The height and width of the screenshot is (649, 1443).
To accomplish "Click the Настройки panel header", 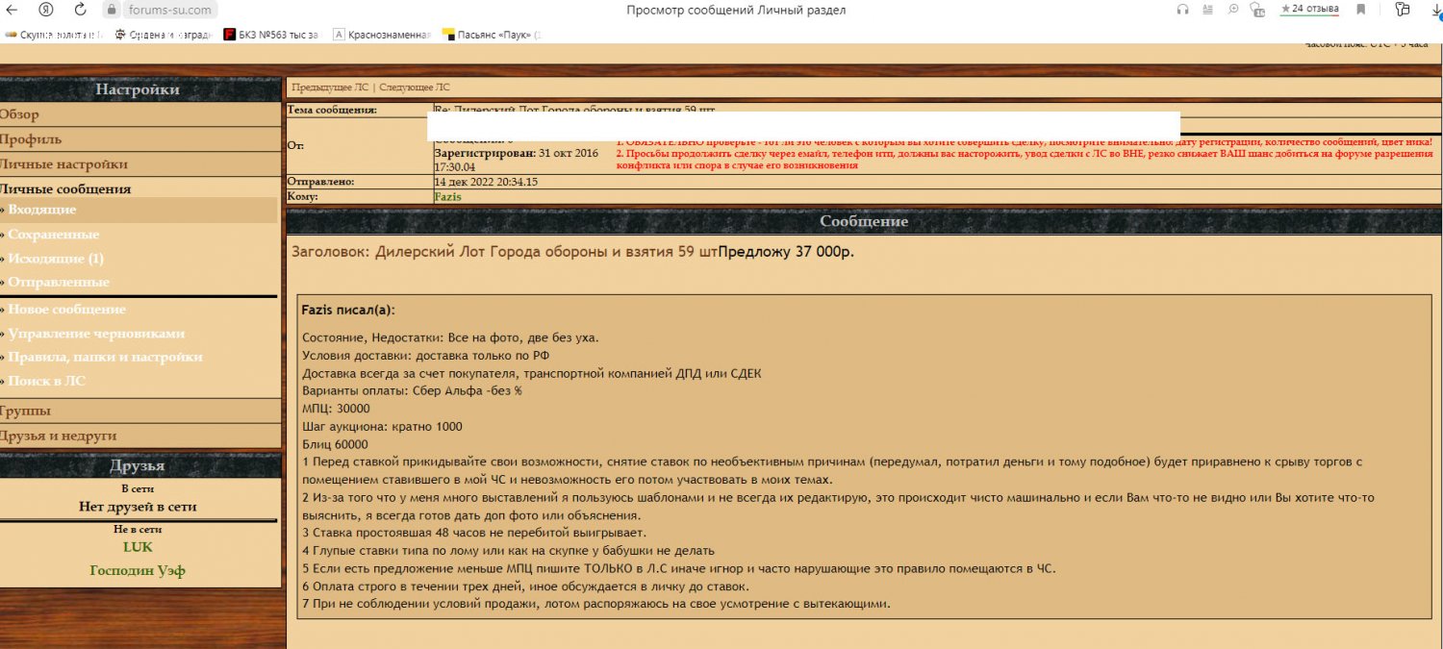I will click(x=138, y=89).
